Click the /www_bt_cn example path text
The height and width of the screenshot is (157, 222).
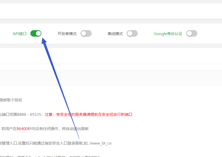[x=100, y=143]
